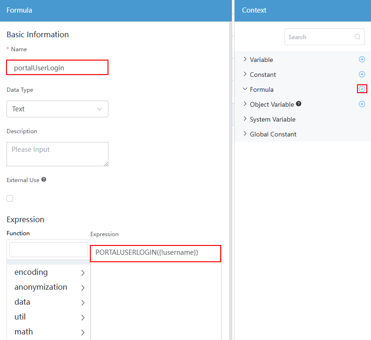Click the portalUserLogin Name field
Image resolution: width=371 pixels, height=340 pixels.
tap(57, 68)
